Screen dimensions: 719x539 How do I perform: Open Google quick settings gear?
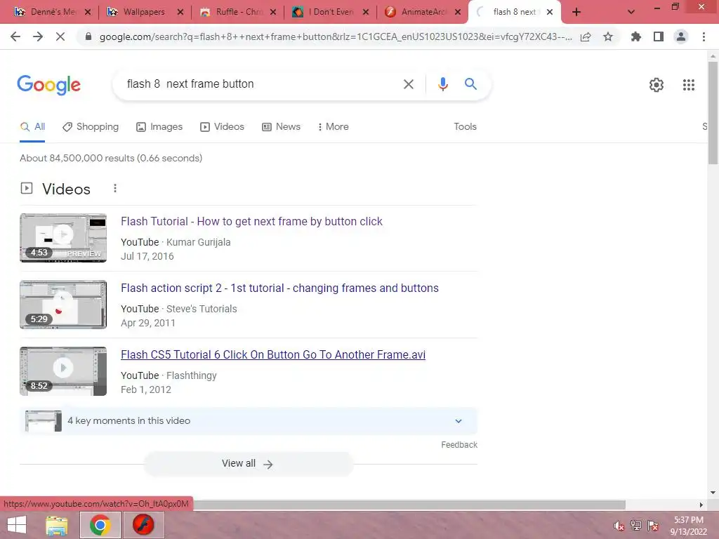point(657,85)
